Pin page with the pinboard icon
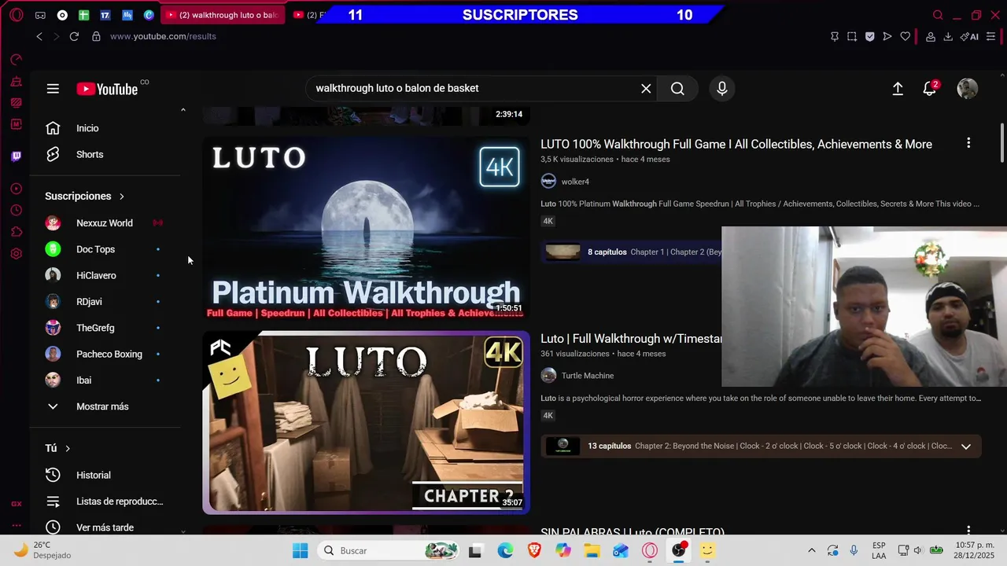Image resolution: width=1007 pixels, height=566 pixels. pos(835,36)
